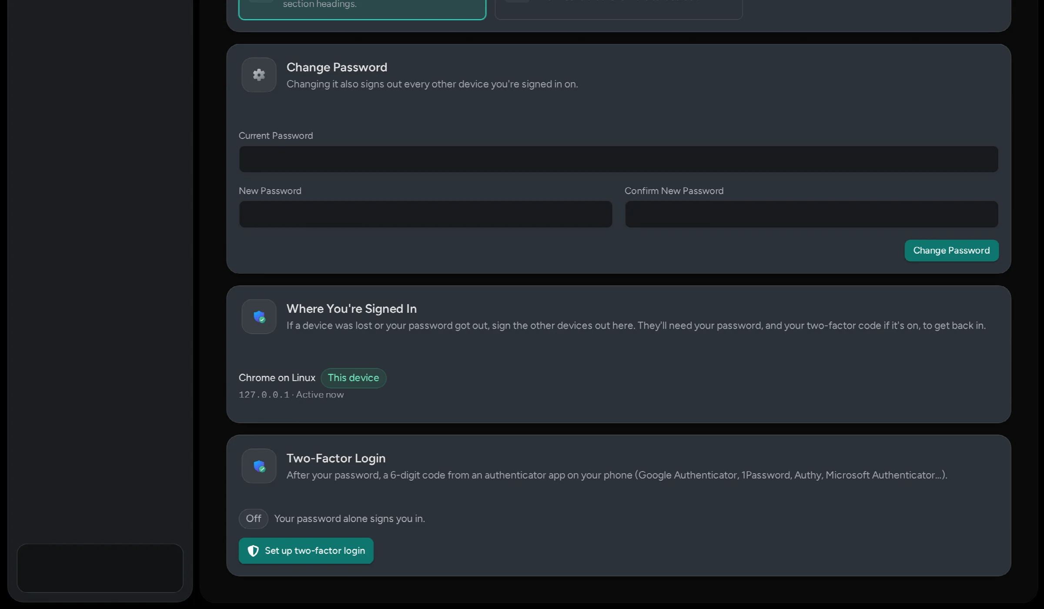This screenshot has height=609, width=1044.
Task: Focus the Current Password field
Action: coord(619,159)
